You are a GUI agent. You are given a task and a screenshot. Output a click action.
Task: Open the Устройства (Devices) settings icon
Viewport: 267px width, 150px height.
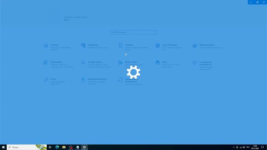(83, 45)
